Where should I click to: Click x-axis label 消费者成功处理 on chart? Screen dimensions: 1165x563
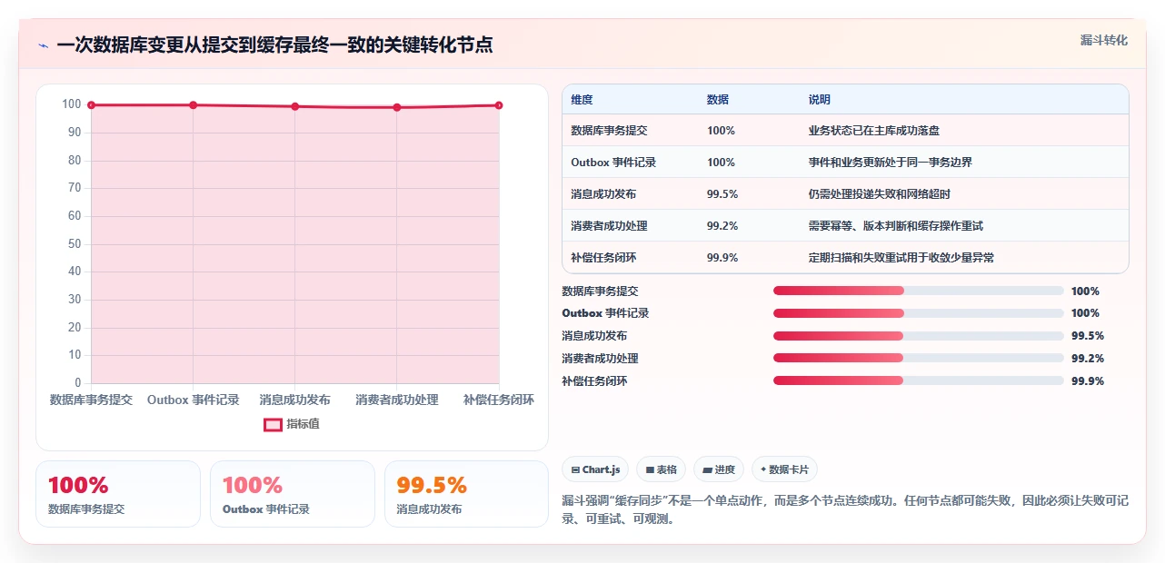[x=397, y=400]
